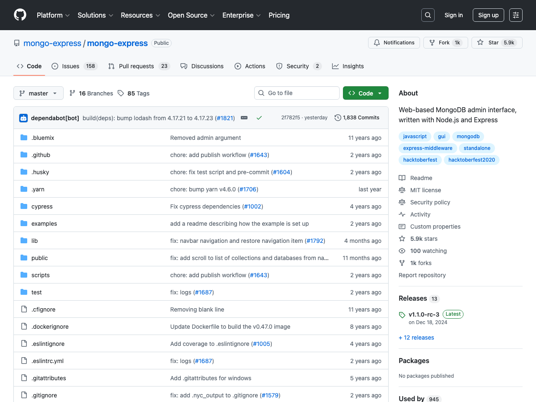Click the tag icon beside 85 Tags
The height and width of the screenshot is (402, 536).
click(x=121, y=93)
